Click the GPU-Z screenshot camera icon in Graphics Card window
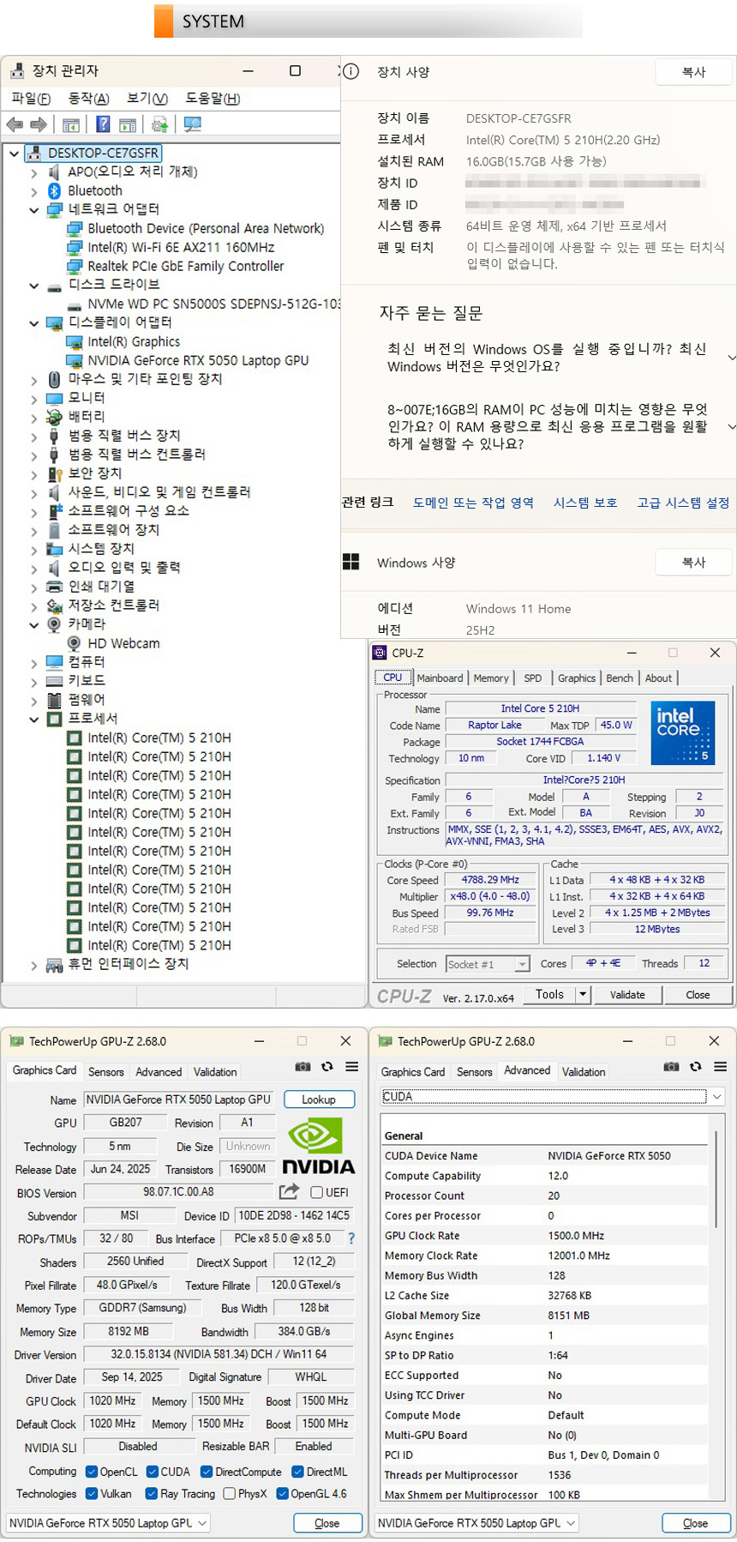 (x=303, y=1067)
